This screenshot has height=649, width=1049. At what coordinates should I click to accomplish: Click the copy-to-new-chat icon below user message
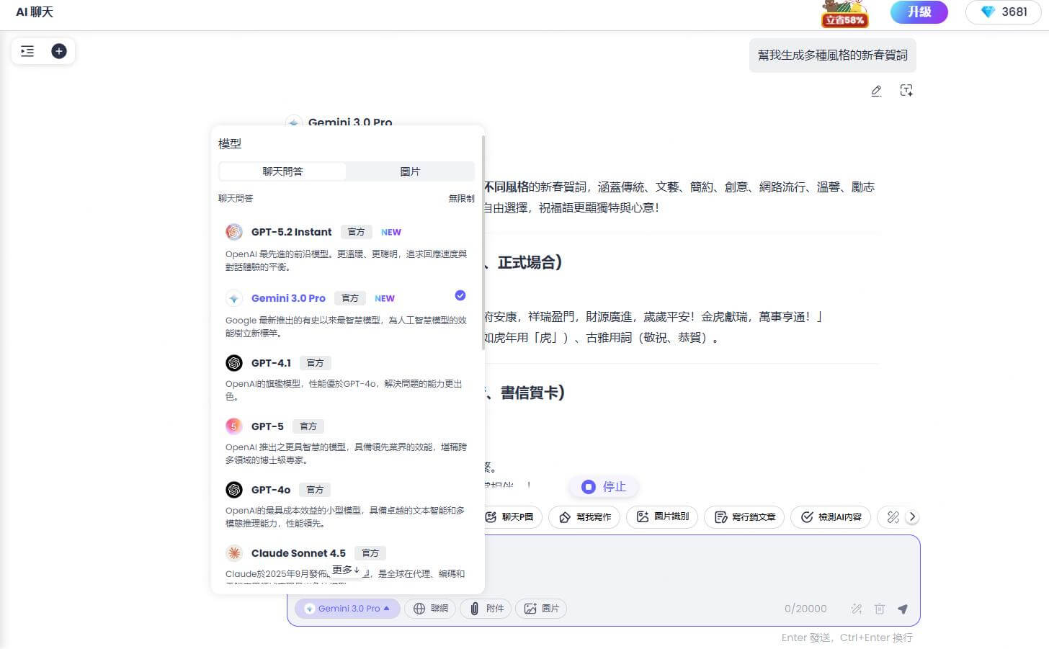pos(906,90)
